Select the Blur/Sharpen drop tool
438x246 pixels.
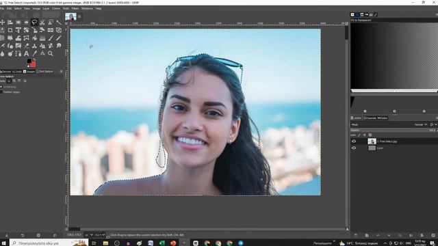pyautogui.click(x=2, y=53)
